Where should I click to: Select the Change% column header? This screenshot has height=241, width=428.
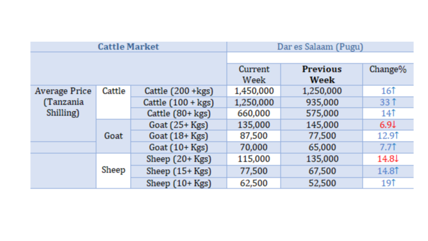click(388, 74)
